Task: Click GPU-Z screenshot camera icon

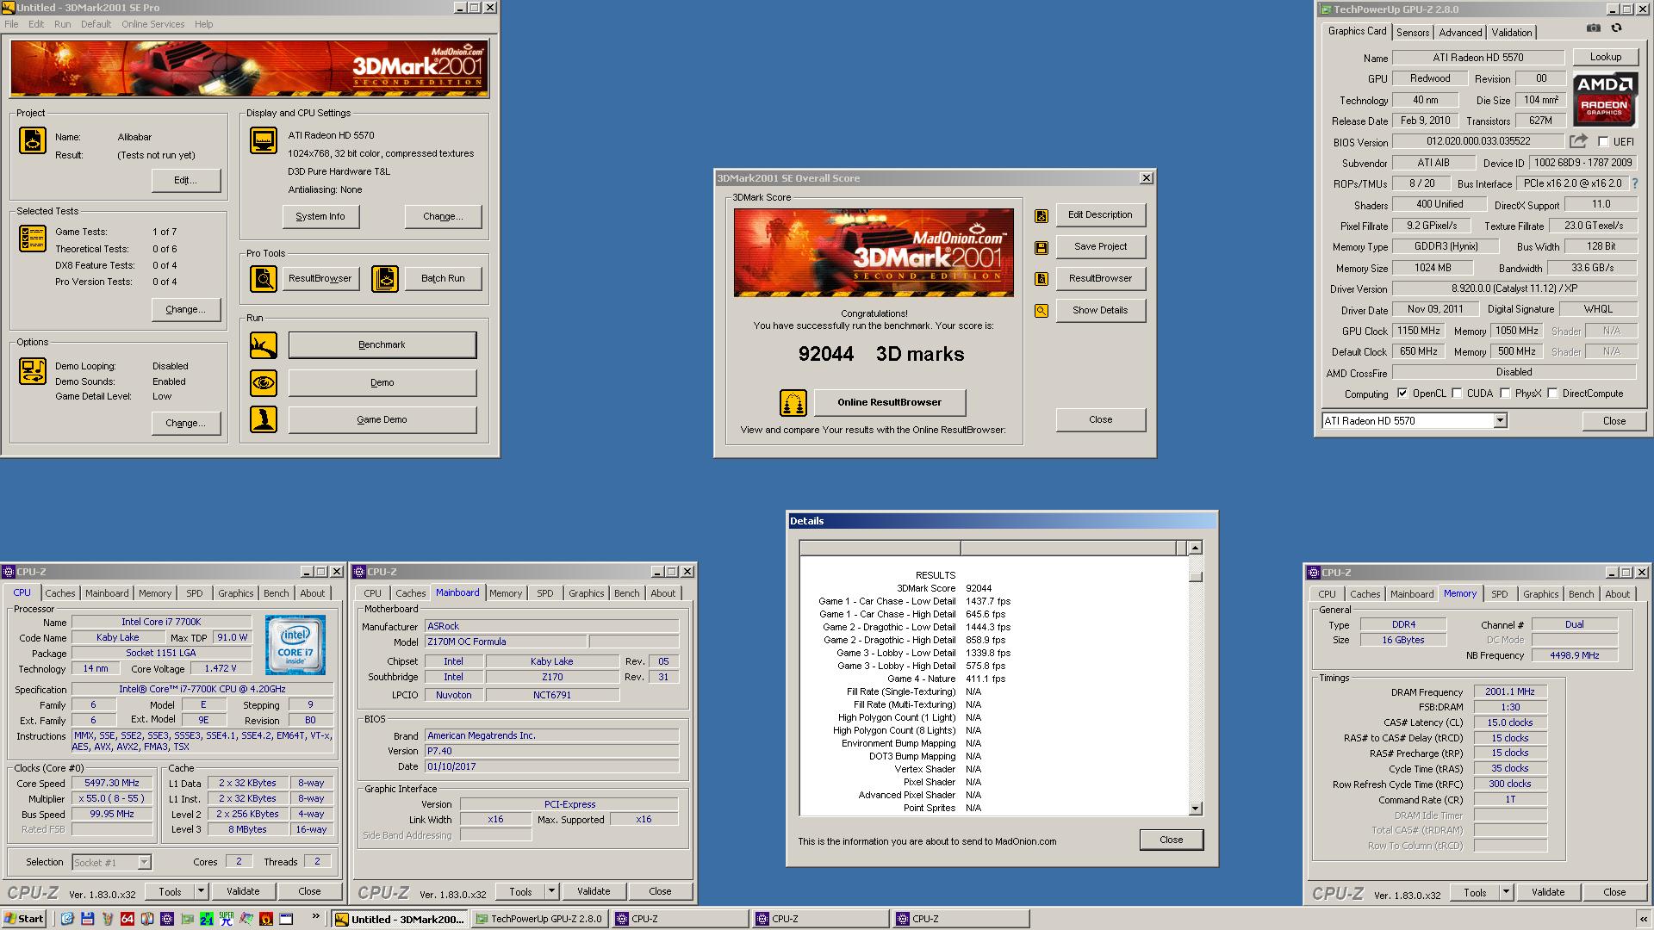Action: [x=1594, y=28]
